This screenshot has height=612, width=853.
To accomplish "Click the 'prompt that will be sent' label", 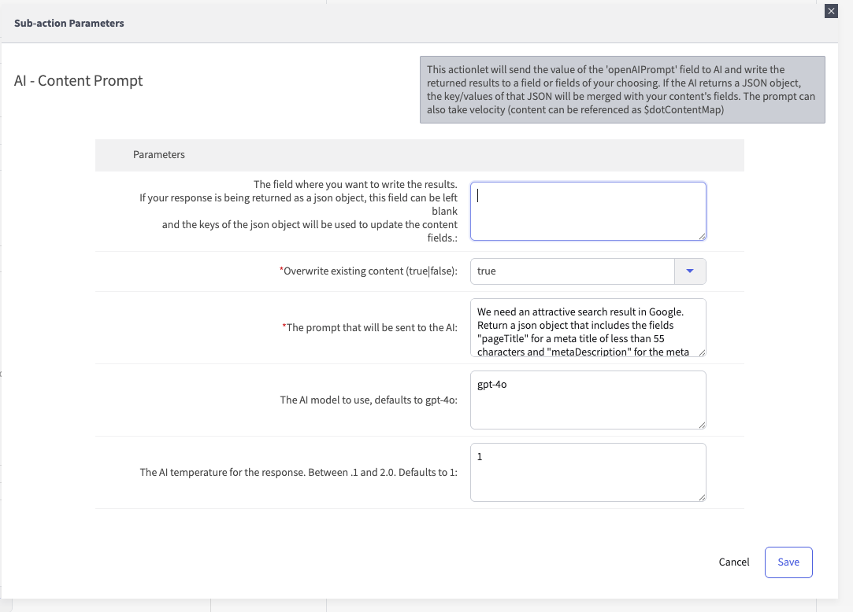I will tap(372, 327).
